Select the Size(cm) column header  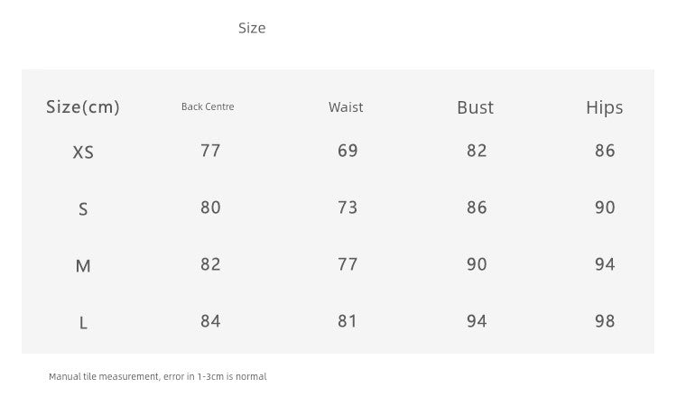click(83, 107)
